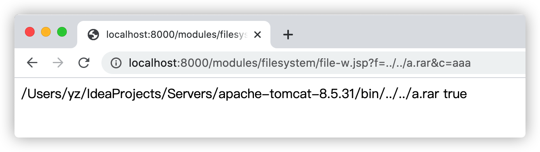Click the forward navigation arrow
The height and width of the screenshot is (152, 540).
pos(58,63)
